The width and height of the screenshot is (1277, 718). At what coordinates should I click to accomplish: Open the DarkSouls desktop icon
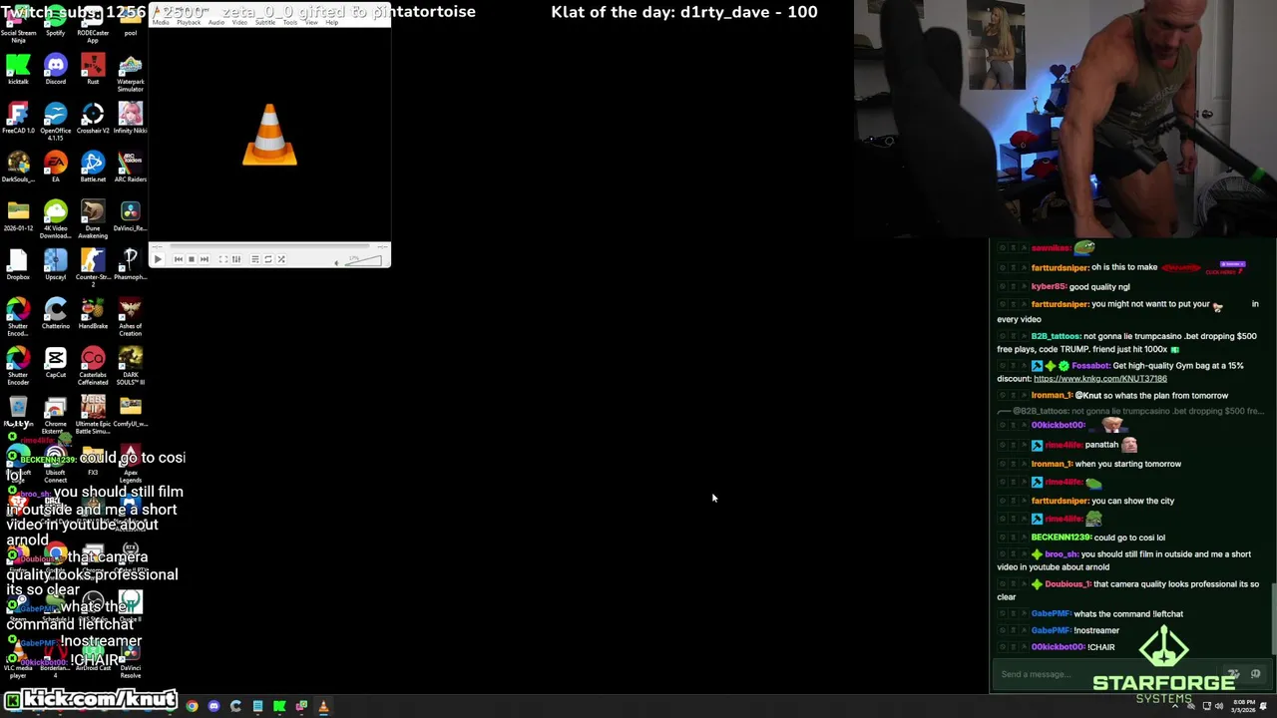[x=18, y=167]
